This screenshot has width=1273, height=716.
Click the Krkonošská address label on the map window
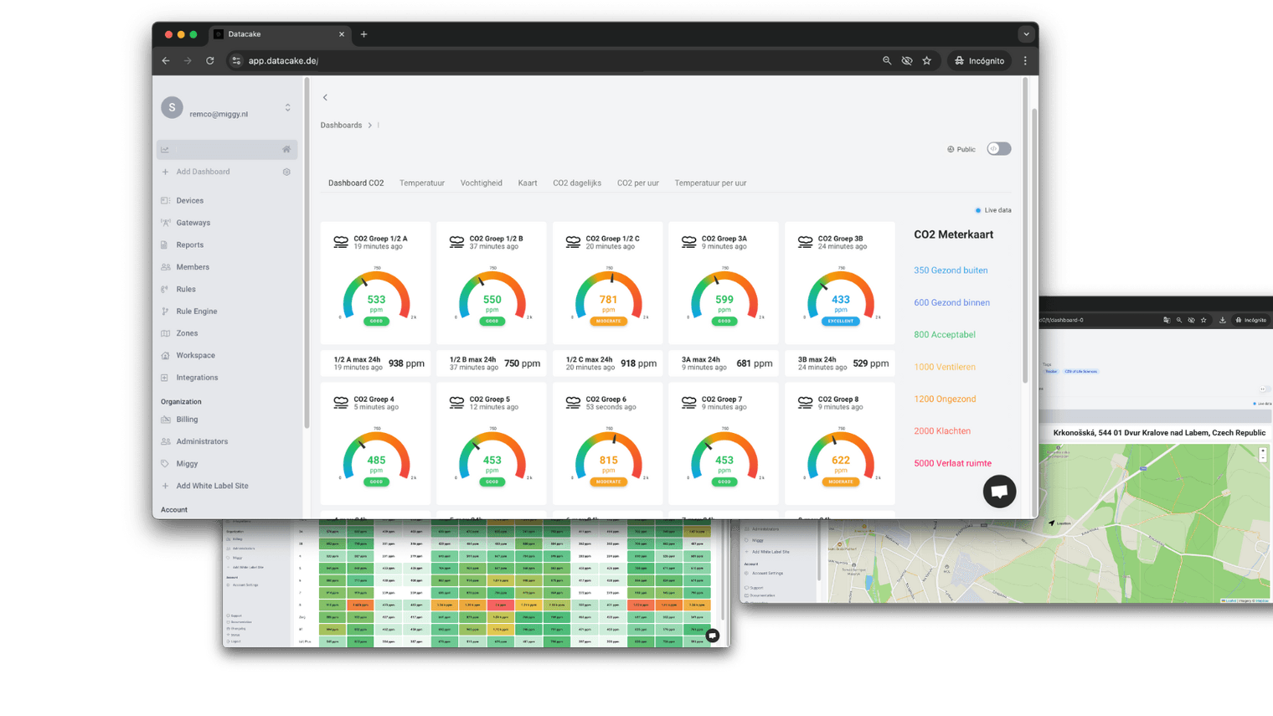pos(1159,434)
